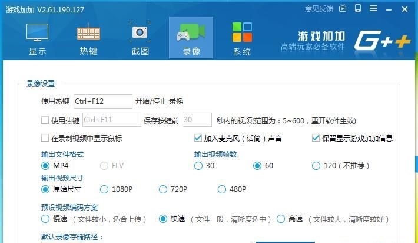
Task: Click the 意见反馈 feedback link
Action: [319, 9]
